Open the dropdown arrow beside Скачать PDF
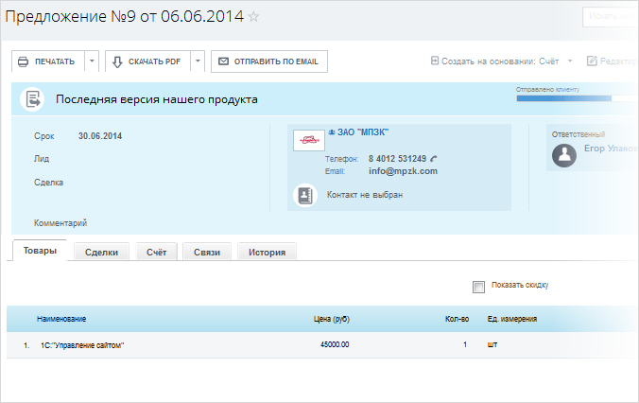The height and width of the screenshot is (403, 639). pyautogui.click(x=198, y=61)
